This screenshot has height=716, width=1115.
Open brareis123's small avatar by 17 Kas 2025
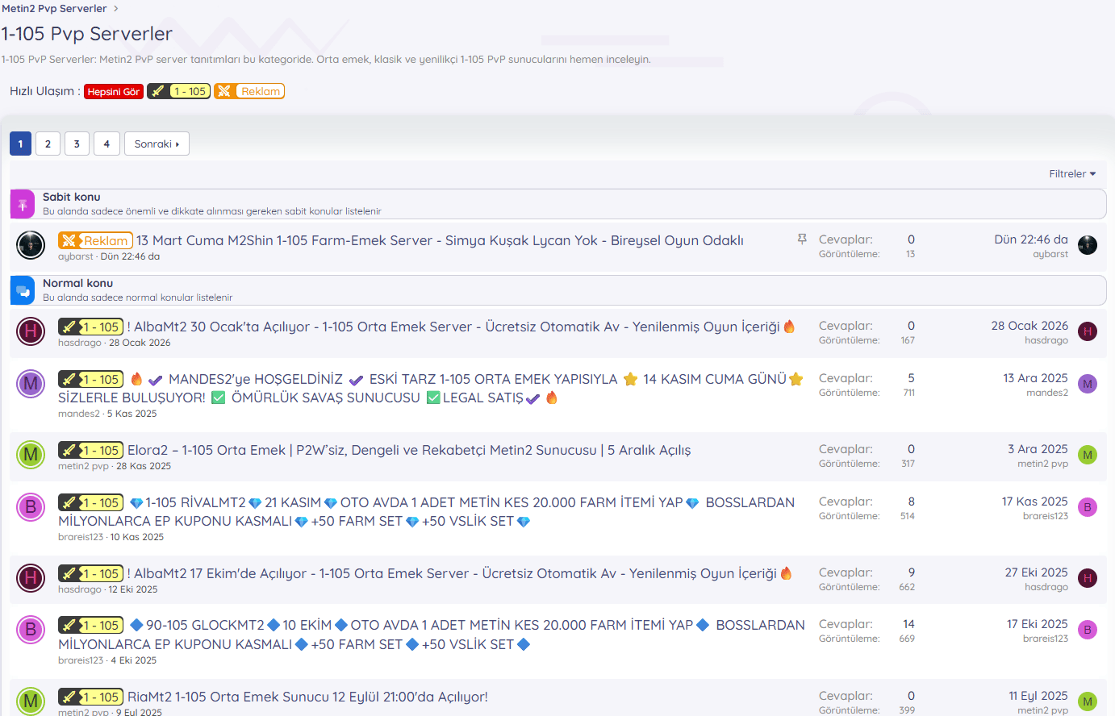click(1088, 507)
